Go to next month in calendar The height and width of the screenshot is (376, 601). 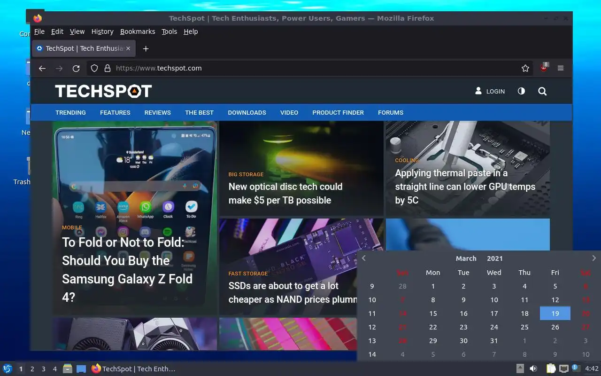pos(594,258)
